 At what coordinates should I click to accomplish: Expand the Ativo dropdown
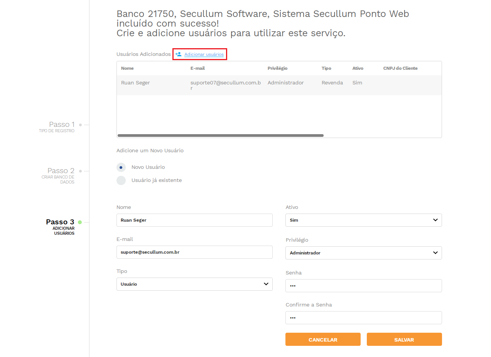coord(363,220)
